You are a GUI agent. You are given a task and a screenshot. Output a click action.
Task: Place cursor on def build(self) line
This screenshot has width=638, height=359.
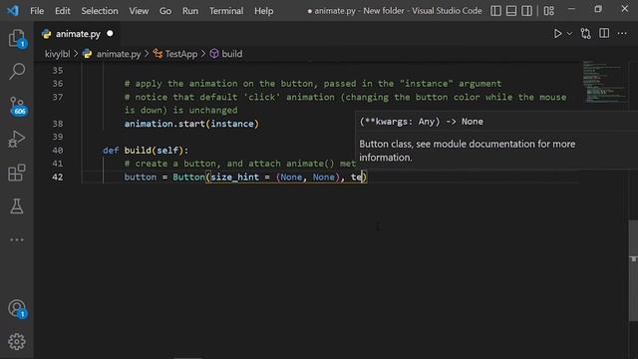(x=146, y=151)
